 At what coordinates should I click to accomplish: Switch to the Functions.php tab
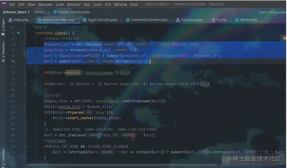coord(192,20)
